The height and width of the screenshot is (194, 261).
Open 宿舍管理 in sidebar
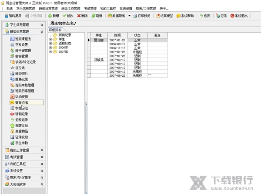(x=19, y=56)
